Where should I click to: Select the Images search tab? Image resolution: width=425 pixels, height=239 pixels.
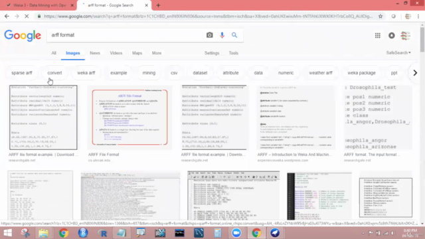[73, 53]
